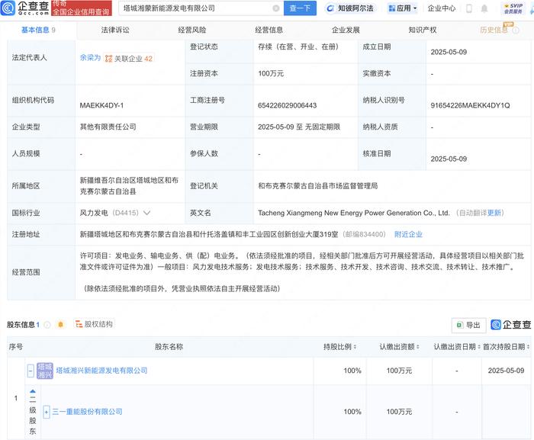Expand the 三一重能股份有限公司 row
Screen dimensions: 534x440
tap(47, 412)
